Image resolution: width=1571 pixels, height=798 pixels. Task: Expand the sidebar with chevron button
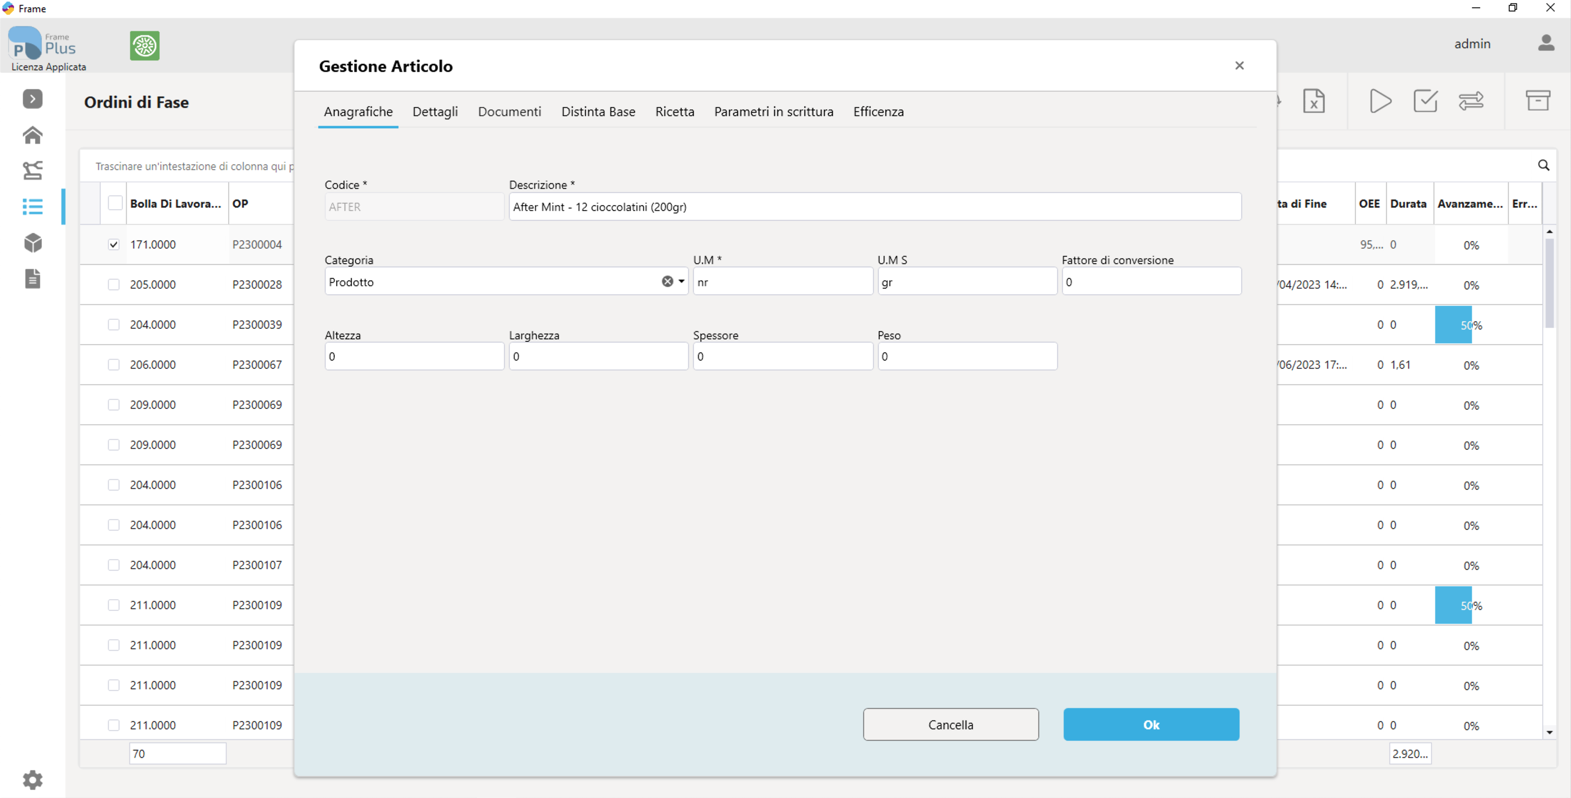click(x=33, y=99)
